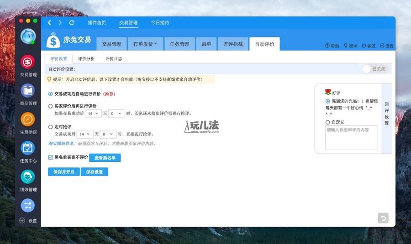Switch to 今日接待 tab
411x244 pixels.
160,23
